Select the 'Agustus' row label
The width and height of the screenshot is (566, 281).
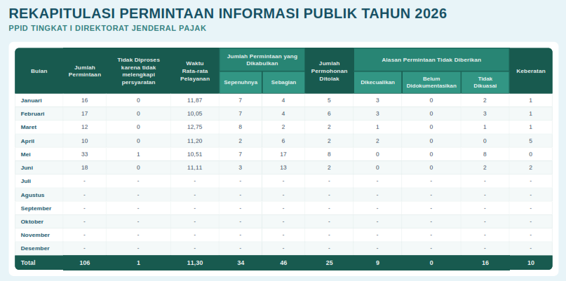click(x=32, y=195)
